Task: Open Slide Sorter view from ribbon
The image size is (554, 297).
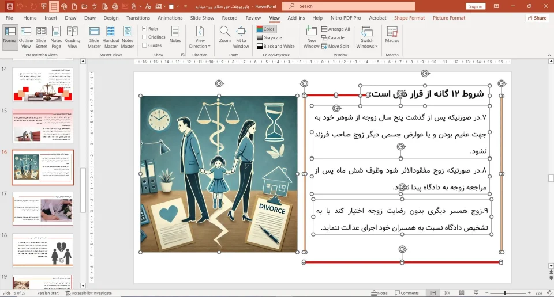Action: point(41,37)
